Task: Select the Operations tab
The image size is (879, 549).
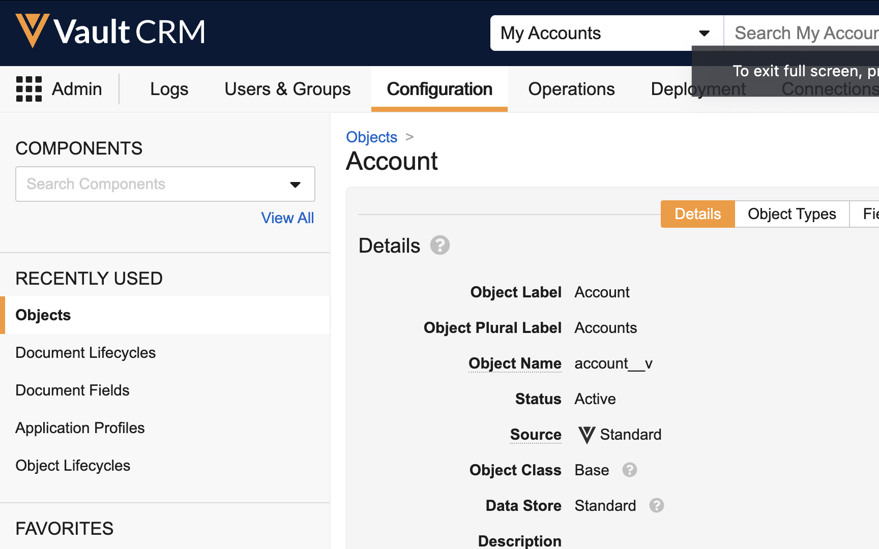Action: [571, 89]
